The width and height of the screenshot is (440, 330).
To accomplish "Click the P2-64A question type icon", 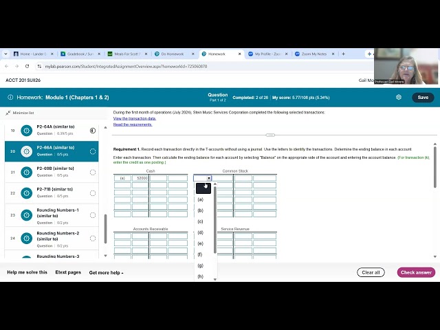I will tap(27, 131).
